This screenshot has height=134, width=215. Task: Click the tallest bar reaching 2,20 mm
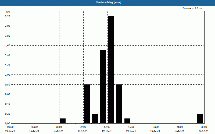click(111, 70)
